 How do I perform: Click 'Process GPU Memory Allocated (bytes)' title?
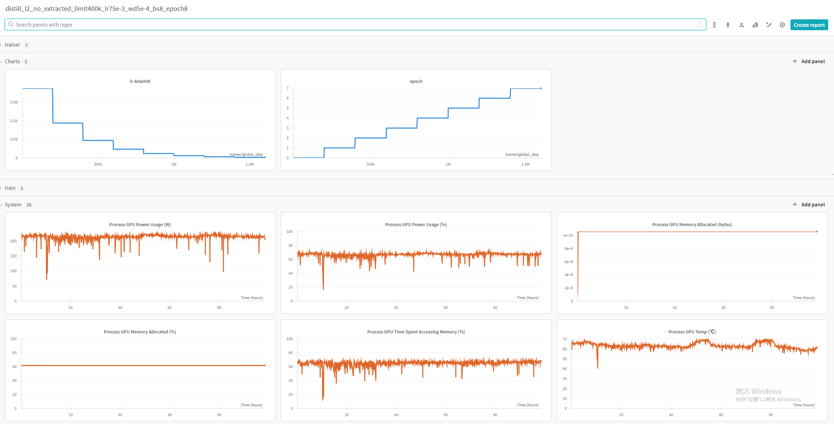[x=692, y=224]
